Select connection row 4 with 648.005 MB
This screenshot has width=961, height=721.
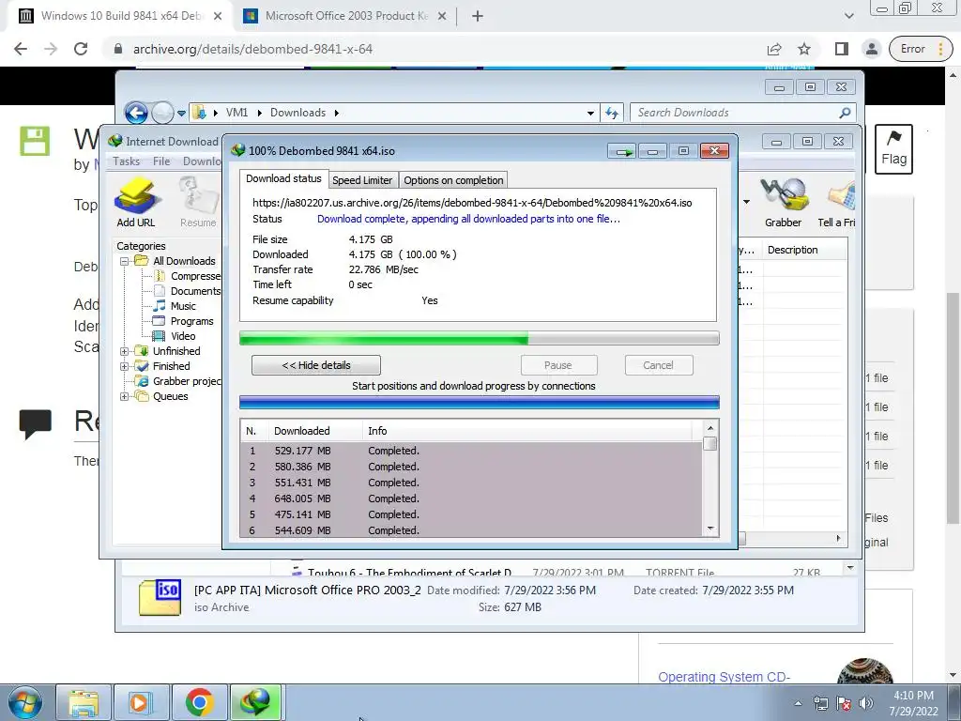(471, 499)
